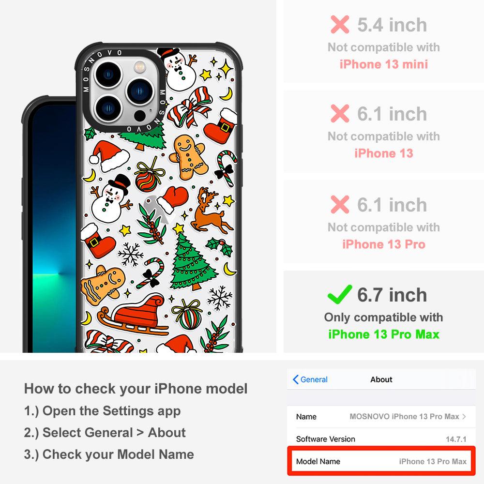Tap the Software Version 14.7.1 row
The height and width of the screenshot is (484, 484).
tap(381, 439)
